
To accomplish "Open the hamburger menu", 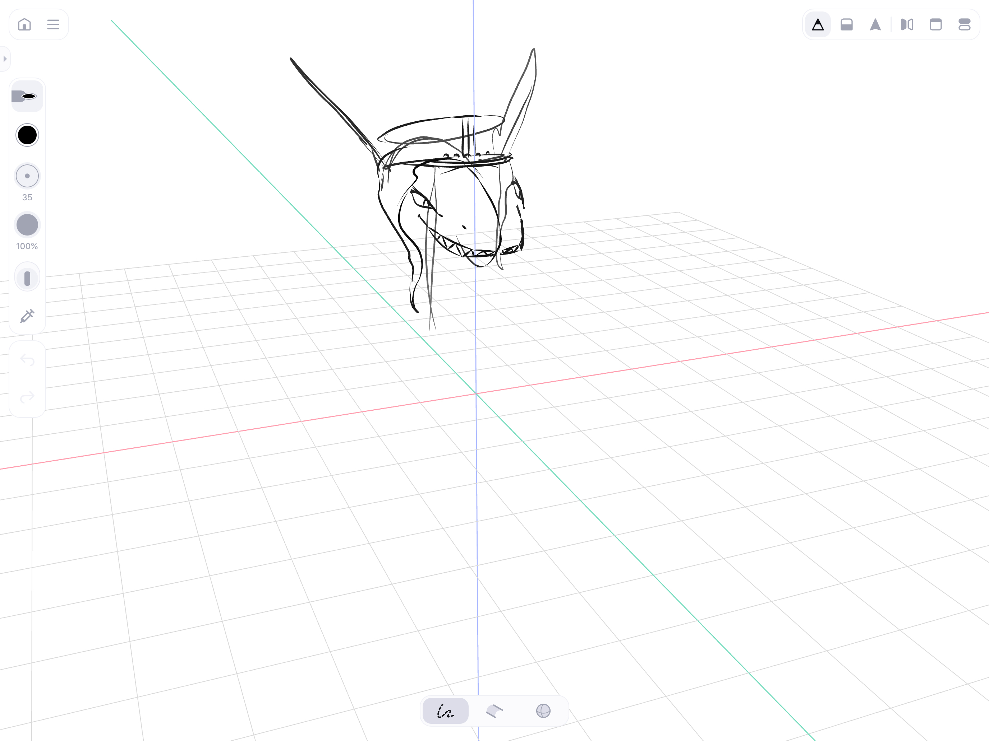I will tap(53, 24).
